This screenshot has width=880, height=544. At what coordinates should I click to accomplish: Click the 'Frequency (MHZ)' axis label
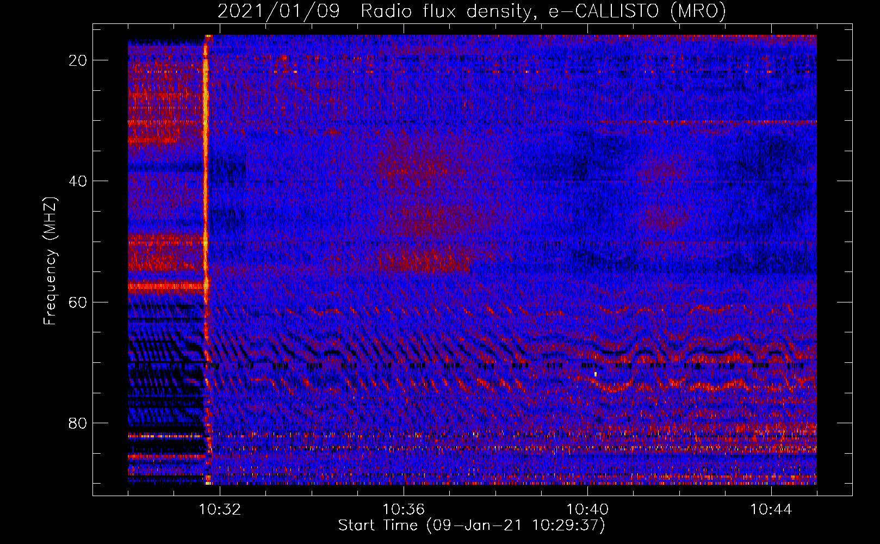tap(50, 261)
